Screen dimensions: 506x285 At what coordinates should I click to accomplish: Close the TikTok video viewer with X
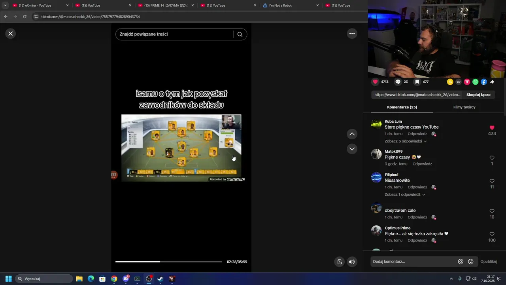(x=11, y=34)
